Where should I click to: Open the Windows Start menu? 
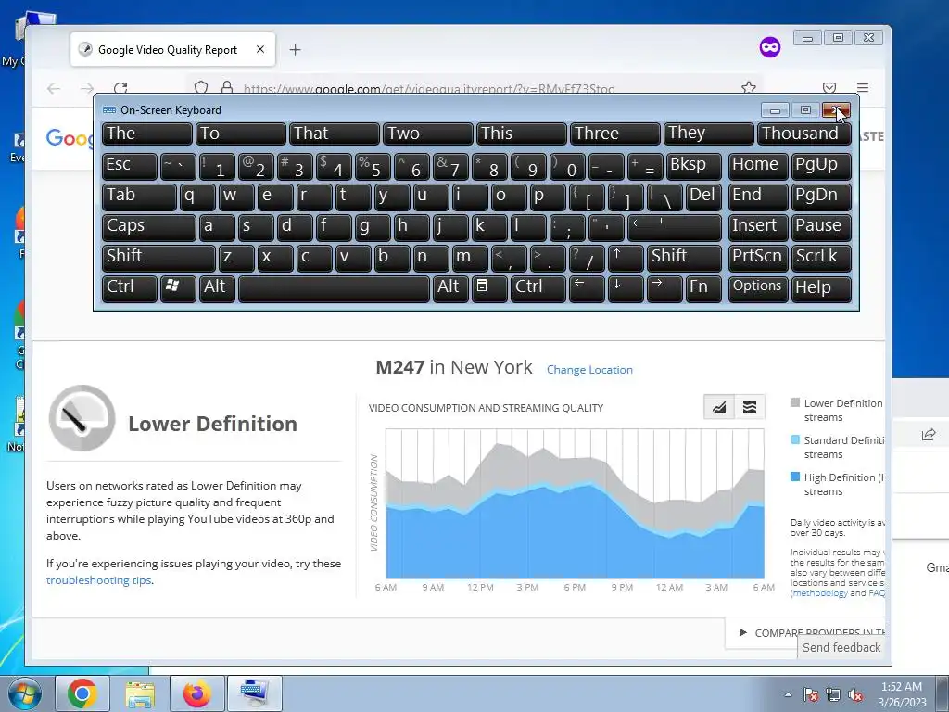pyautogui.click(x=24, y=693)
